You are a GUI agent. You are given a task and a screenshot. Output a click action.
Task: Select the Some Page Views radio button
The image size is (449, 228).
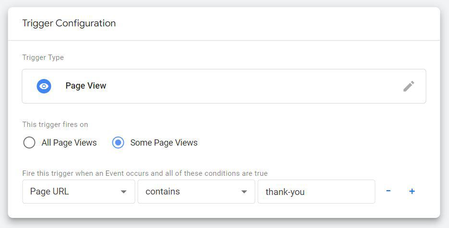click(118, 143)
